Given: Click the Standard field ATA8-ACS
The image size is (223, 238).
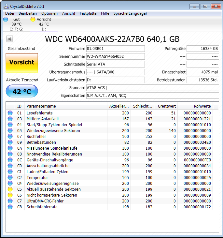Looking at the screenshot, I should (x=152, y=88).
